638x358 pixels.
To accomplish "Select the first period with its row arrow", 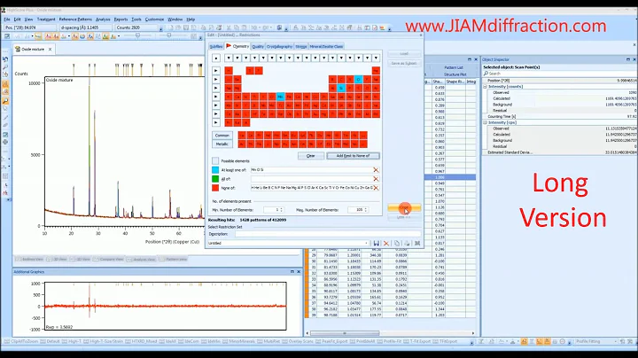I will [x=216, y=71].
